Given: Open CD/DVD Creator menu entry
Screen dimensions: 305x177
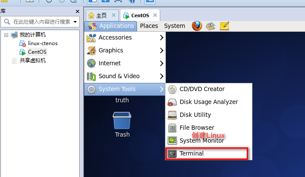Looking at the screenshot, I should point(209,89).
